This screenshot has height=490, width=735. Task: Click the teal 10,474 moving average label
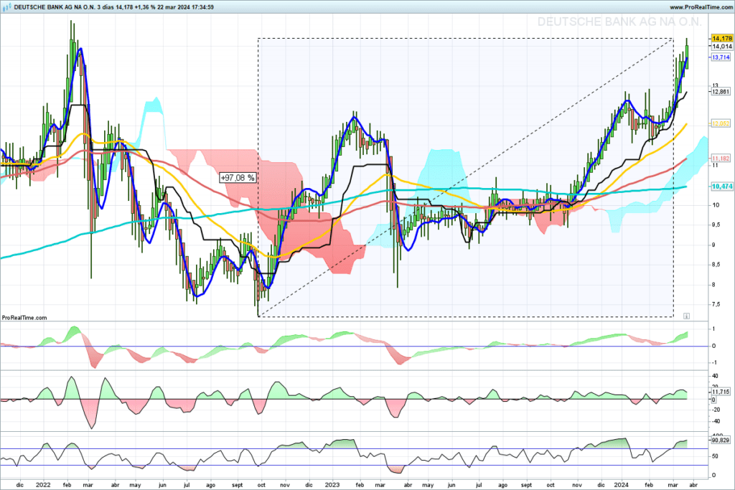[722, 187]
